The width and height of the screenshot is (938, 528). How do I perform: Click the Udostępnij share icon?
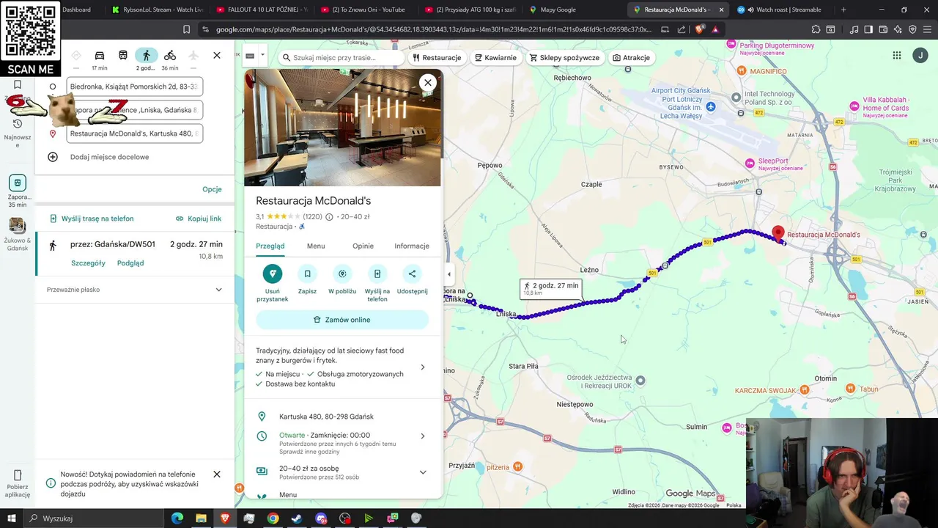point(412,274)
